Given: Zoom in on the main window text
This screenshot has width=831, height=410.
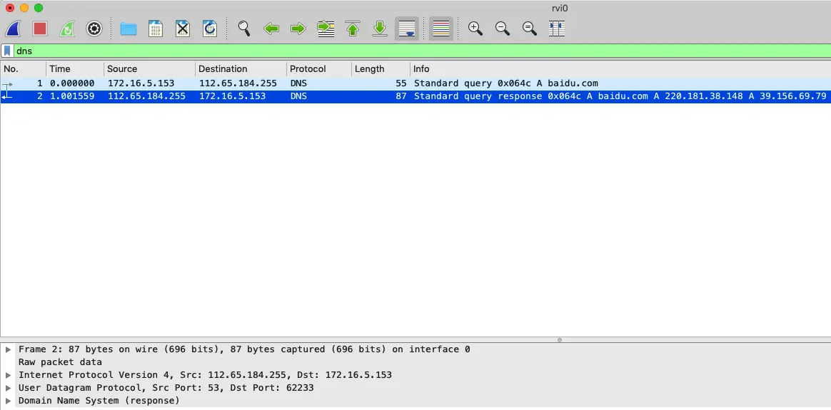Looking at the screenshot, I should click(x=475, y=29).
